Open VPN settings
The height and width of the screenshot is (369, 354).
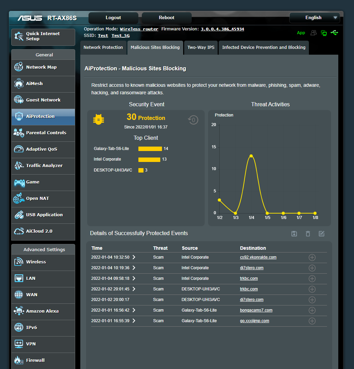(43, 344)
